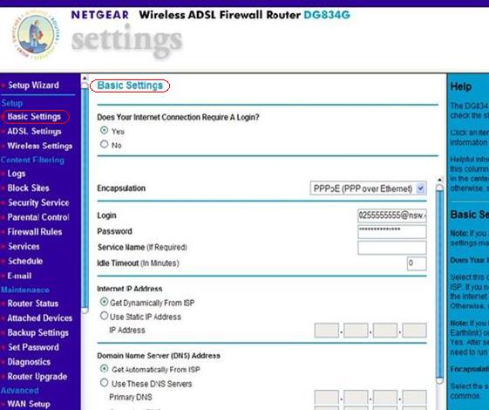This screenshot has width=489, height=410.
Task: Click the Password input field
Action: (x=392, y=231)
